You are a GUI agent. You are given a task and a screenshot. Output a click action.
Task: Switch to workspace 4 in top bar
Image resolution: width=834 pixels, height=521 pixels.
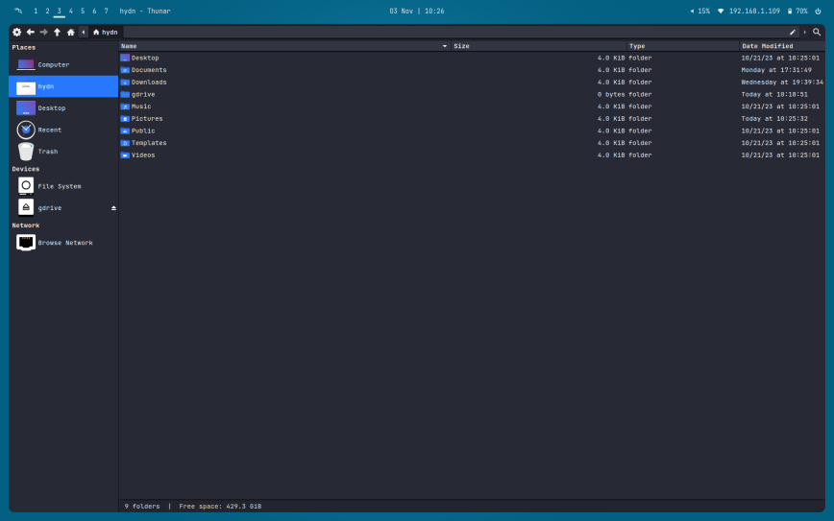click(x=71, y=12)
